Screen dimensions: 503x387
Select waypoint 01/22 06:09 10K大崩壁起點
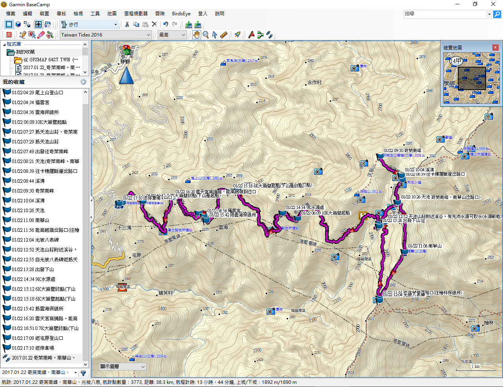coord(42,122)
